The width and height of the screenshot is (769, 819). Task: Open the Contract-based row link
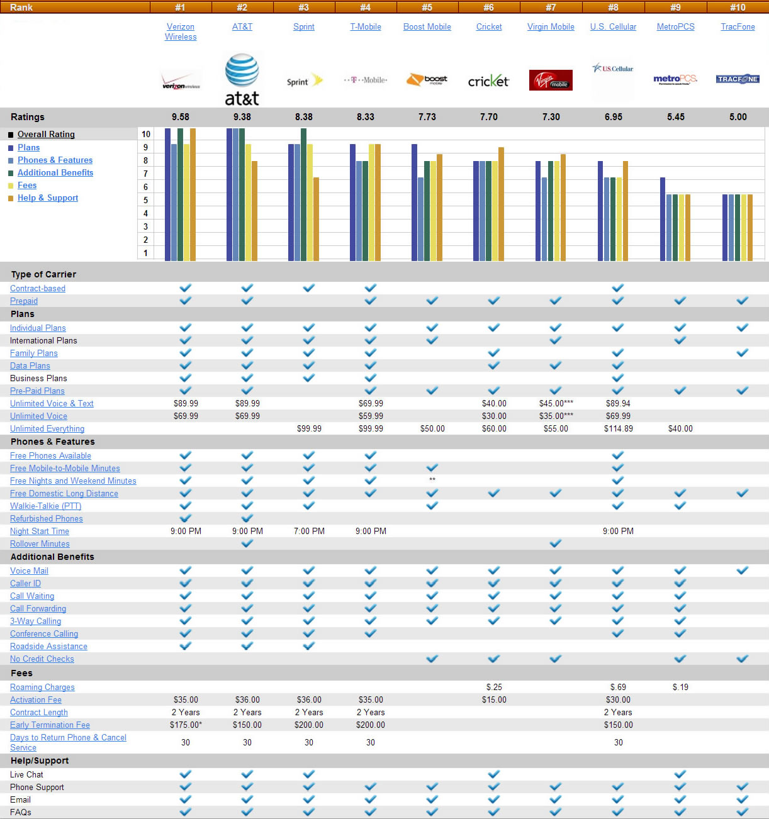[38, 289]
